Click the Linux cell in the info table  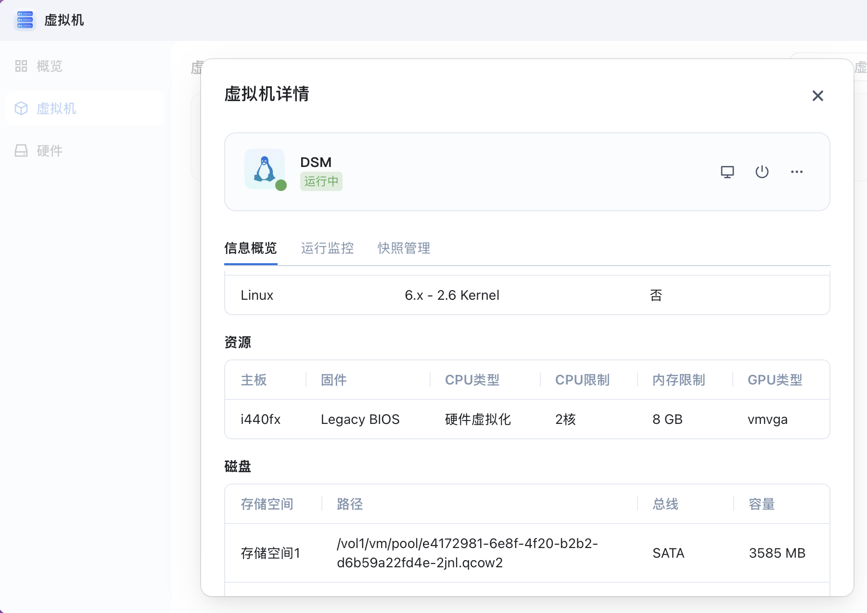tap(257, 295)
